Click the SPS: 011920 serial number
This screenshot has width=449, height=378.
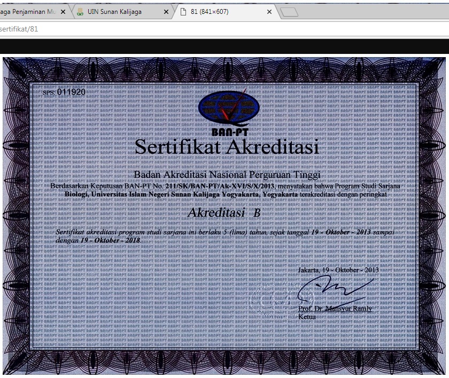click(x=64, y=92)
